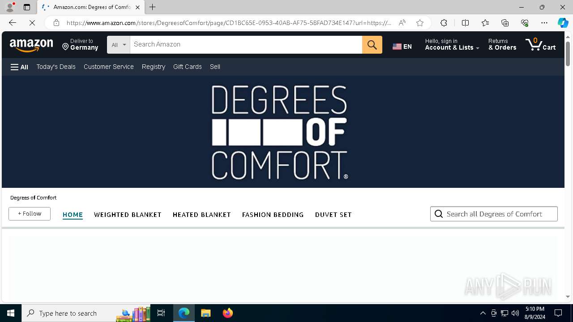
Task: Switch to the FASHION BEDDING tab
Action: tap(273, 215)
